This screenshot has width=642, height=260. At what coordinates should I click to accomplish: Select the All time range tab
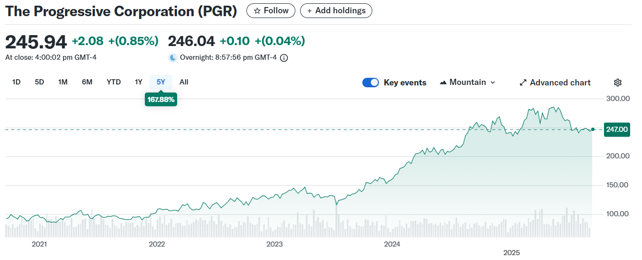184,82
